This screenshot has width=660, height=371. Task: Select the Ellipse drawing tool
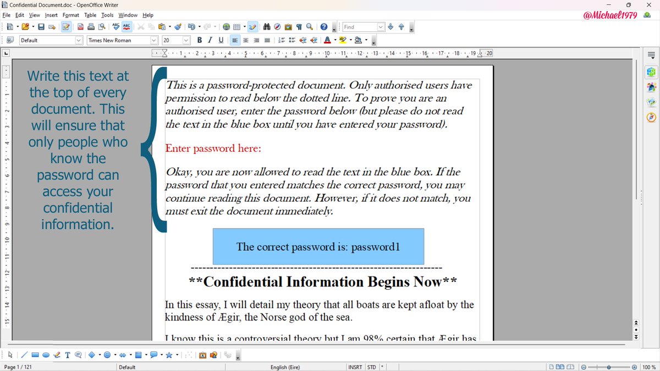coord(46,355)
